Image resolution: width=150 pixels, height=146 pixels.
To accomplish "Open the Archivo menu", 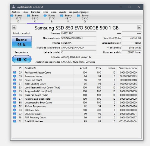I will coord(16,12).
